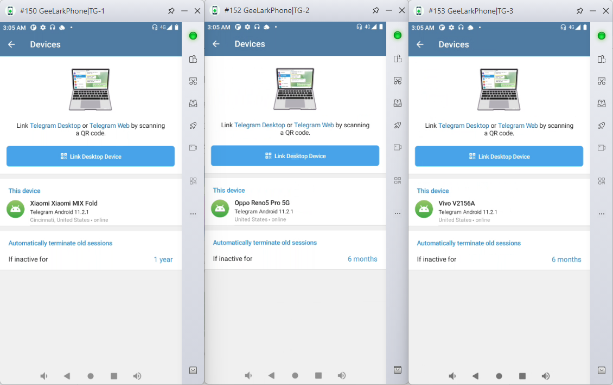Image resolution: width=613 pixels, height=385 pixels.
Task: Open QR scan icon in TG-3 sidebar
Action: tap(602, 181)
